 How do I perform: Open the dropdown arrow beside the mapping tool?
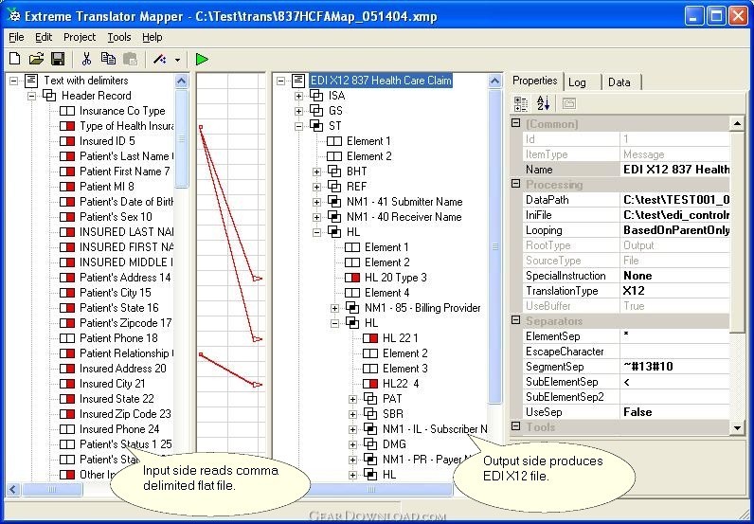pyautogui.click(x=177, y=59)
